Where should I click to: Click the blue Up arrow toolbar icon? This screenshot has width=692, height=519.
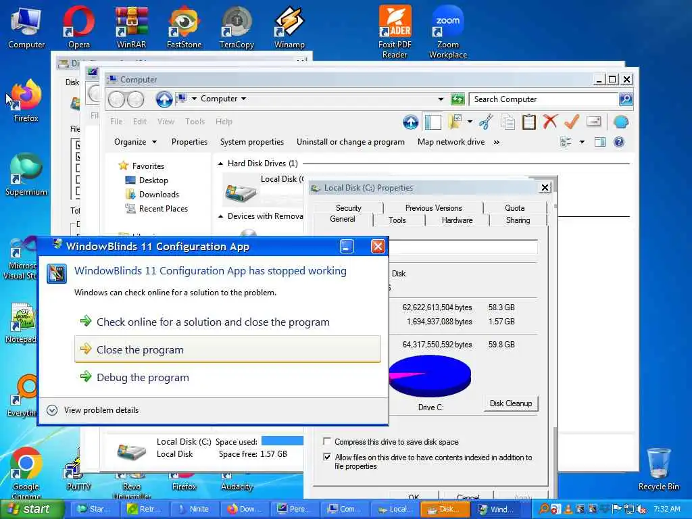410,122
